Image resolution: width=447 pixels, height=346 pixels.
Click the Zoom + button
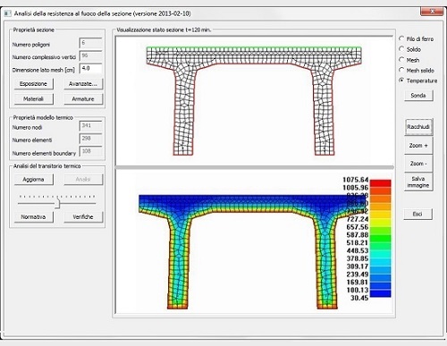point(418,146)
